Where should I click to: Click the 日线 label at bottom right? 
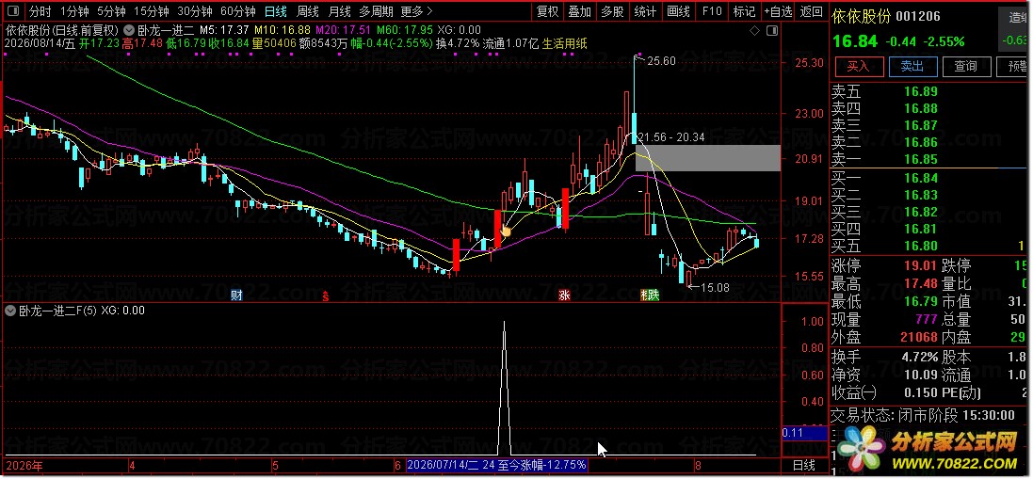pyautogui.click(x=804, y=465)
